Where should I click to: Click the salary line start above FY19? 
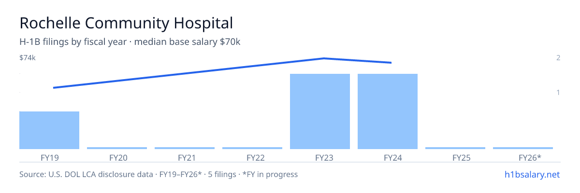tap(53, 88)
